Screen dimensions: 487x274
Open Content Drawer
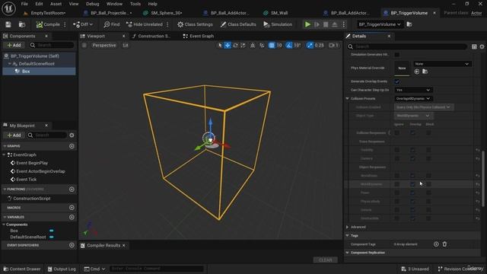[22, 269]
